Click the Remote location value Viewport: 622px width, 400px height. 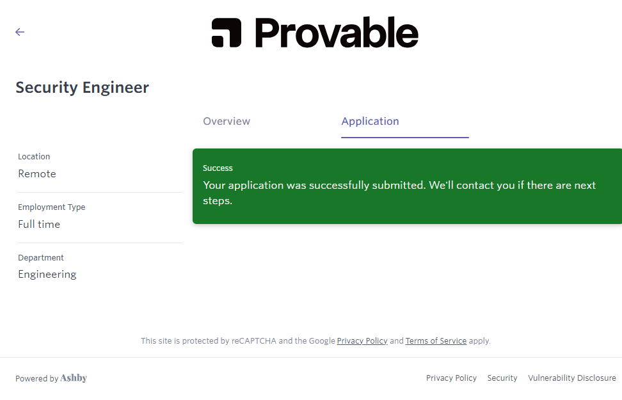tap(37, 174)
